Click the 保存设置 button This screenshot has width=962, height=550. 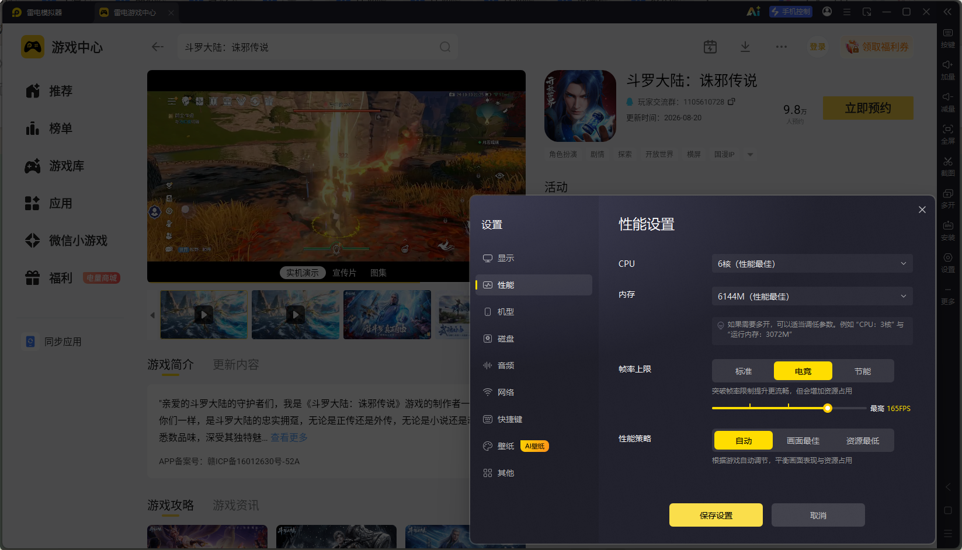(716, 515)
